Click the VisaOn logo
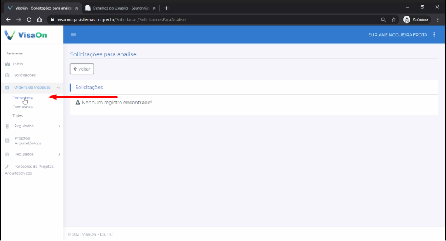 click(x=25, y=35)
